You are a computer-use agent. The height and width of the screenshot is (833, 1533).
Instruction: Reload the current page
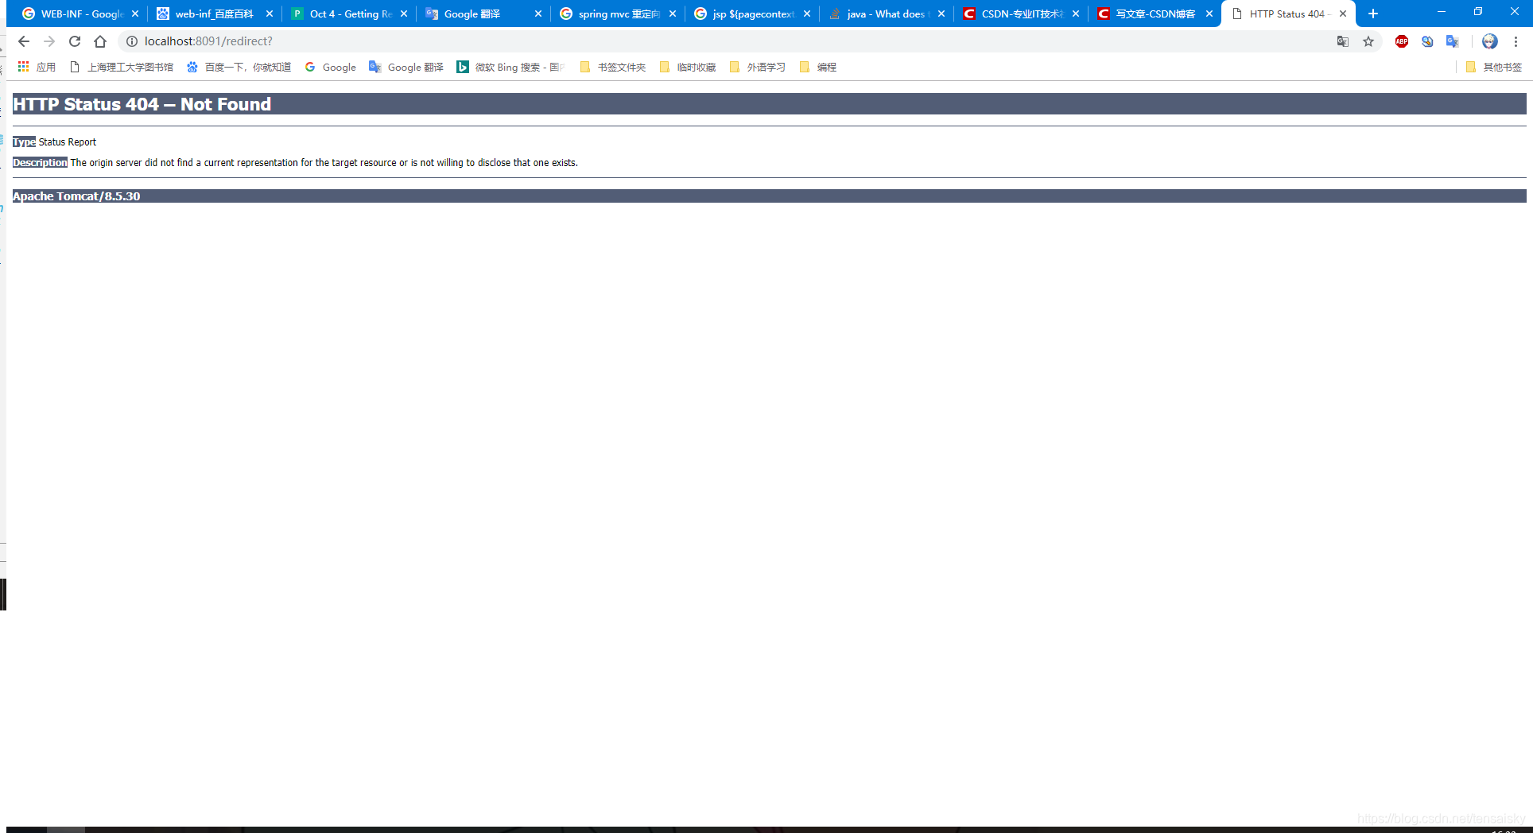[x=75, y=41]
